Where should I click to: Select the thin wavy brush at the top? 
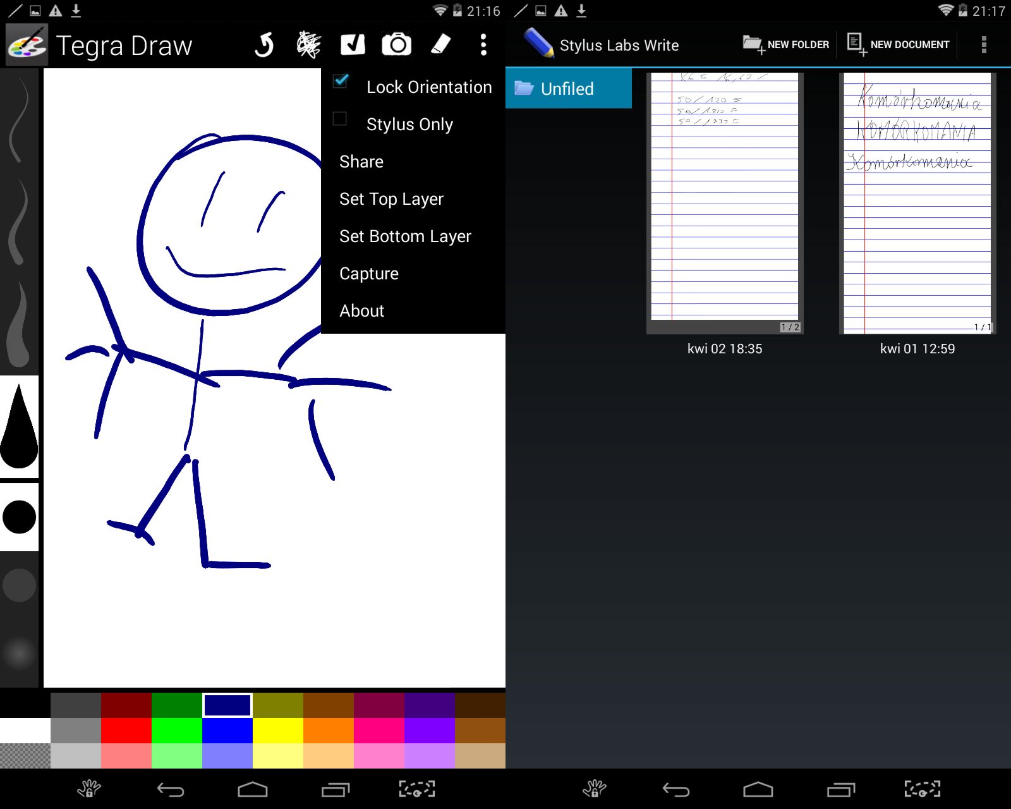pyautogui.click(x=19, y=119)
